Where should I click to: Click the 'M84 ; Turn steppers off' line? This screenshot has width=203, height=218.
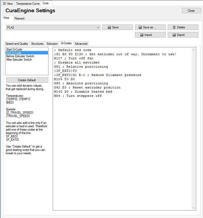pyautogui.click(x=78, y=96)
